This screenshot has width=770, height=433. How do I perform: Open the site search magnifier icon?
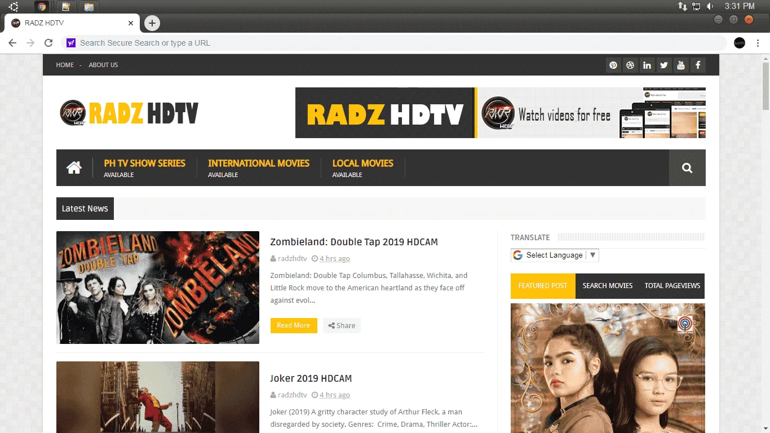(x=687, y=167)
